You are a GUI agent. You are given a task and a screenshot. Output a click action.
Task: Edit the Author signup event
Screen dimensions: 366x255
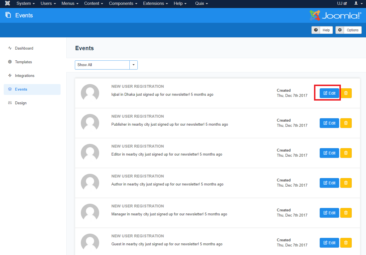coord(329,183)
